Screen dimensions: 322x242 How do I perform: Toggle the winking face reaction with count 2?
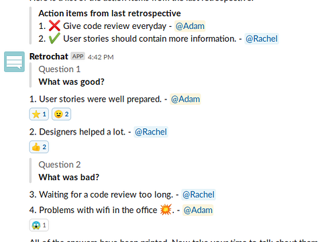61,114
